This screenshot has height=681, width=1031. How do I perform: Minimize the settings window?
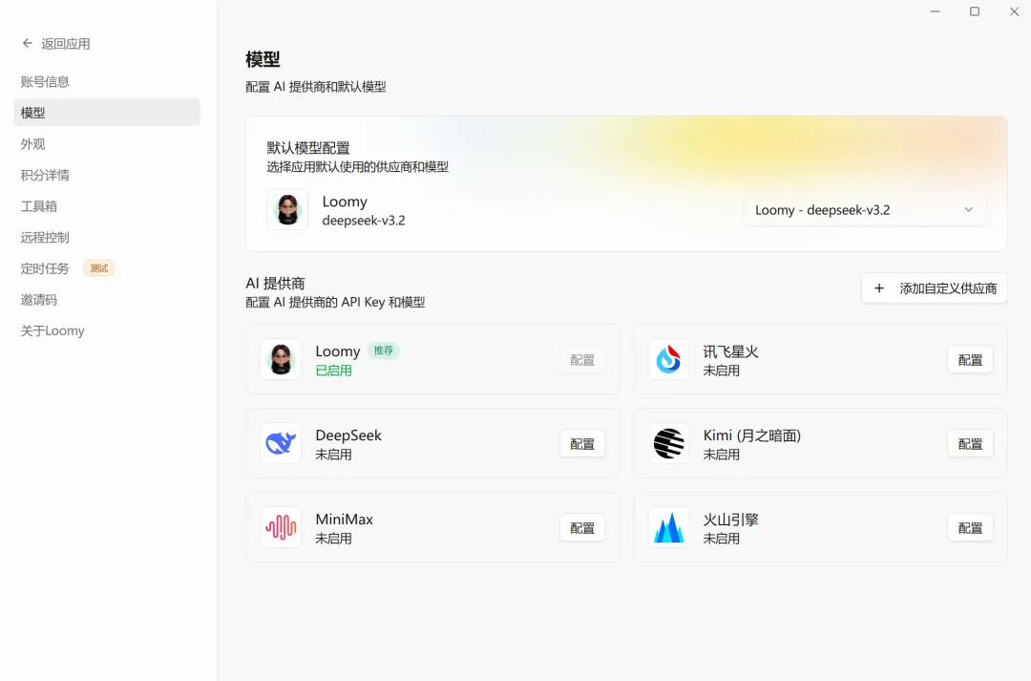[935, 11]
